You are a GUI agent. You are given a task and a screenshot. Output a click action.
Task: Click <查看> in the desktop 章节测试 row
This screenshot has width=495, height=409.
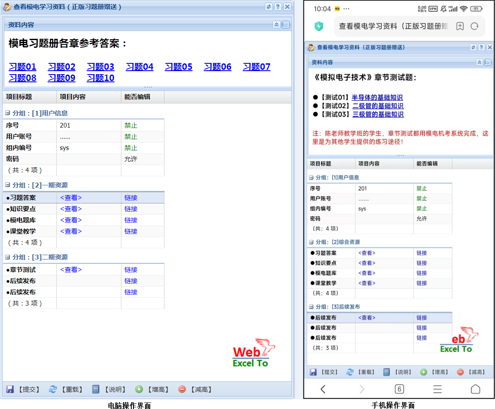(71, 270)
